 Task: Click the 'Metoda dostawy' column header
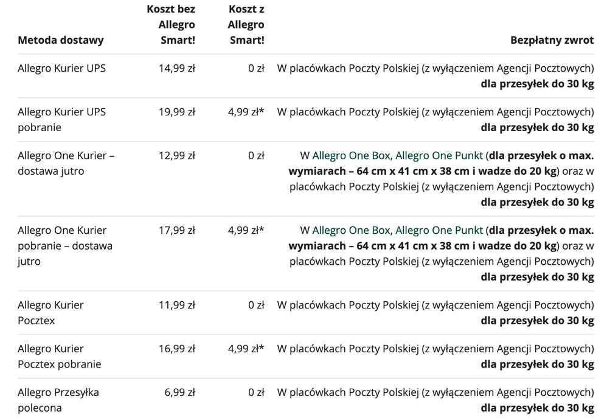coord(61,40)
